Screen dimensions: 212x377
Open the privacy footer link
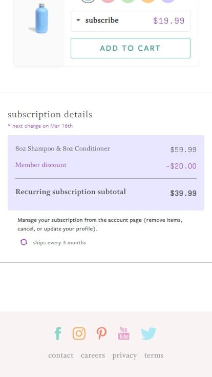click(124, 355)
